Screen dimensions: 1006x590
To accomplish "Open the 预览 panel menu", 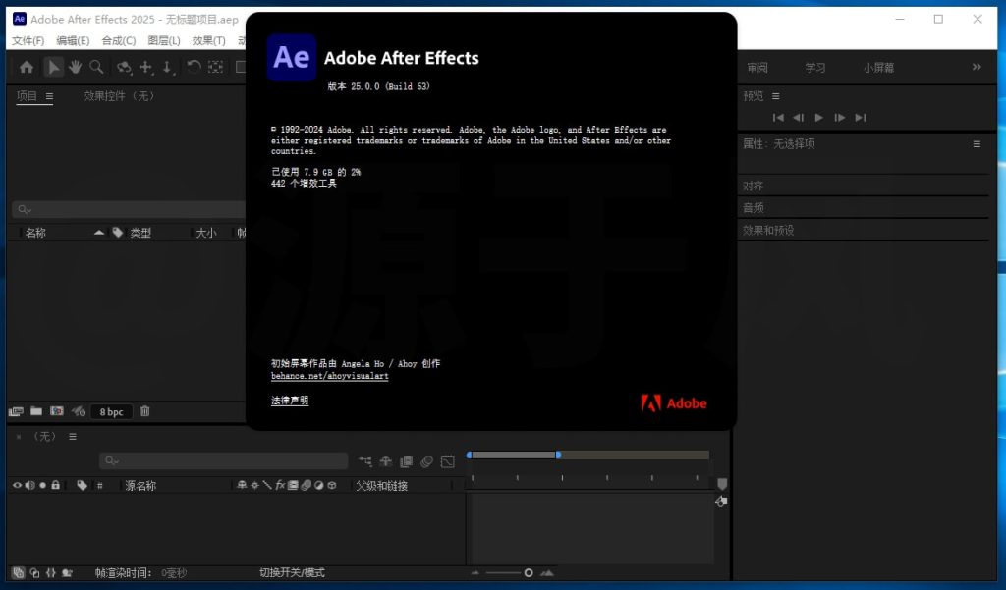I will tap(776, 96).
